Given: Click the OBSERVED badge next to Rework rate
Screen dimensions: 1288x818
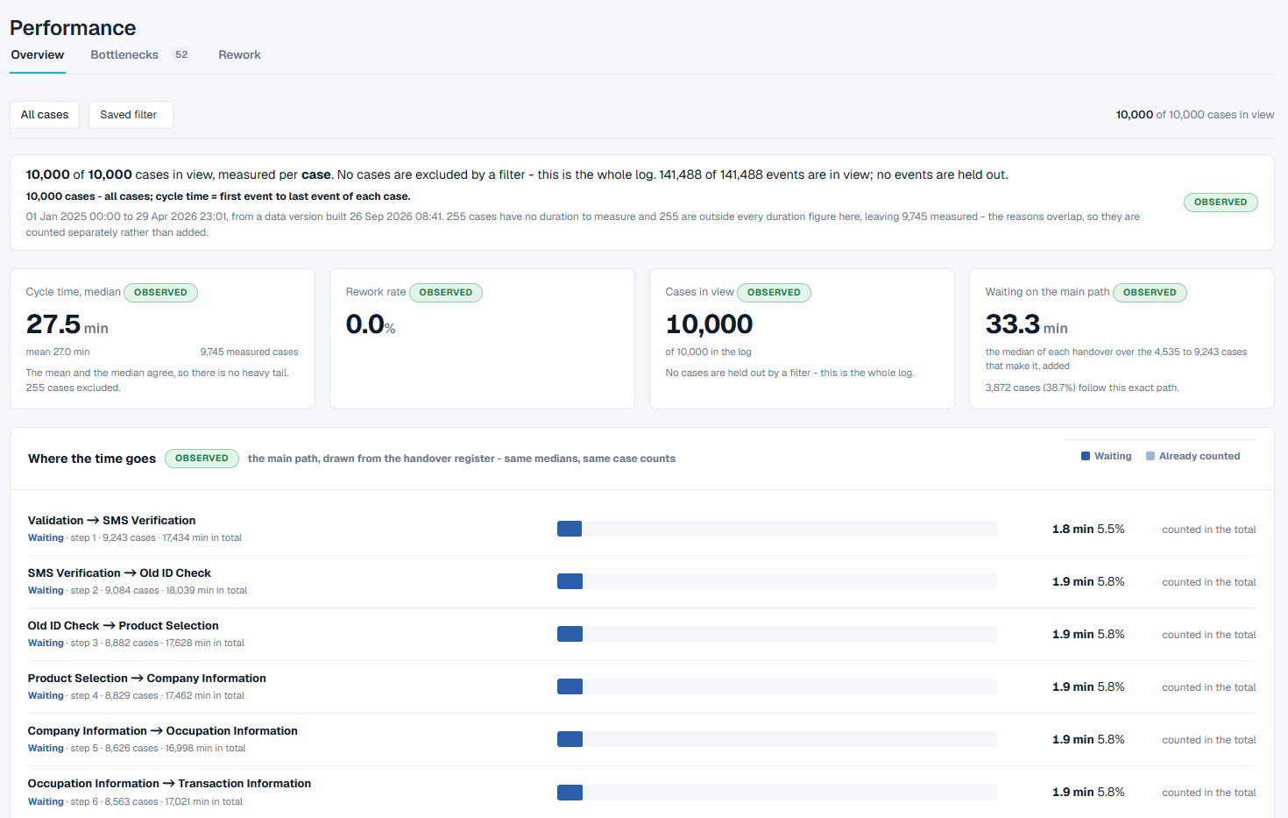Looking at the screenshot, I should [445, 293].
